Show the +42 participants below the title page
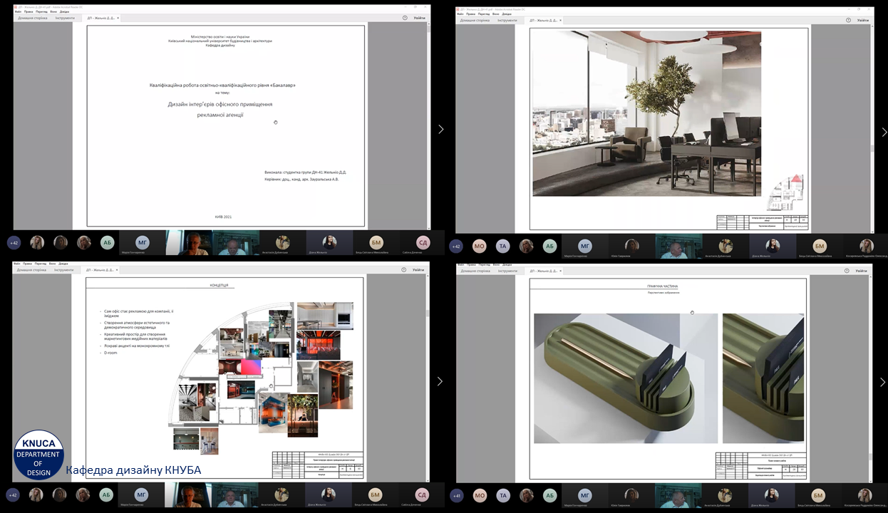 coord(14,242)
